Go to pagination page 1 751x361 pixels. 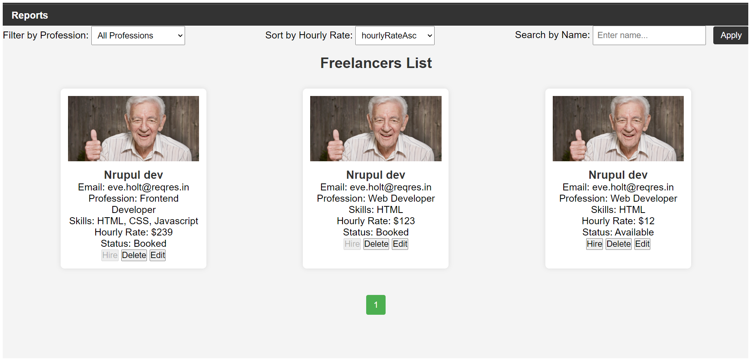[375, 305]
